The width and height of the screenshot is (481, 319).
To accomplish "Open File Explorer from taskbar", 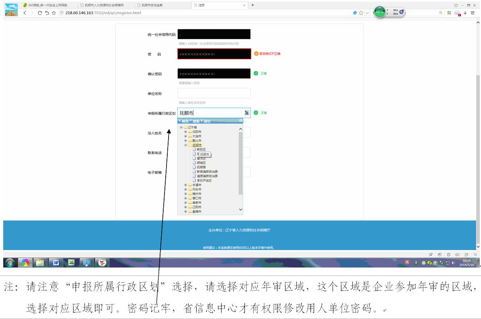I will (40, 263).
